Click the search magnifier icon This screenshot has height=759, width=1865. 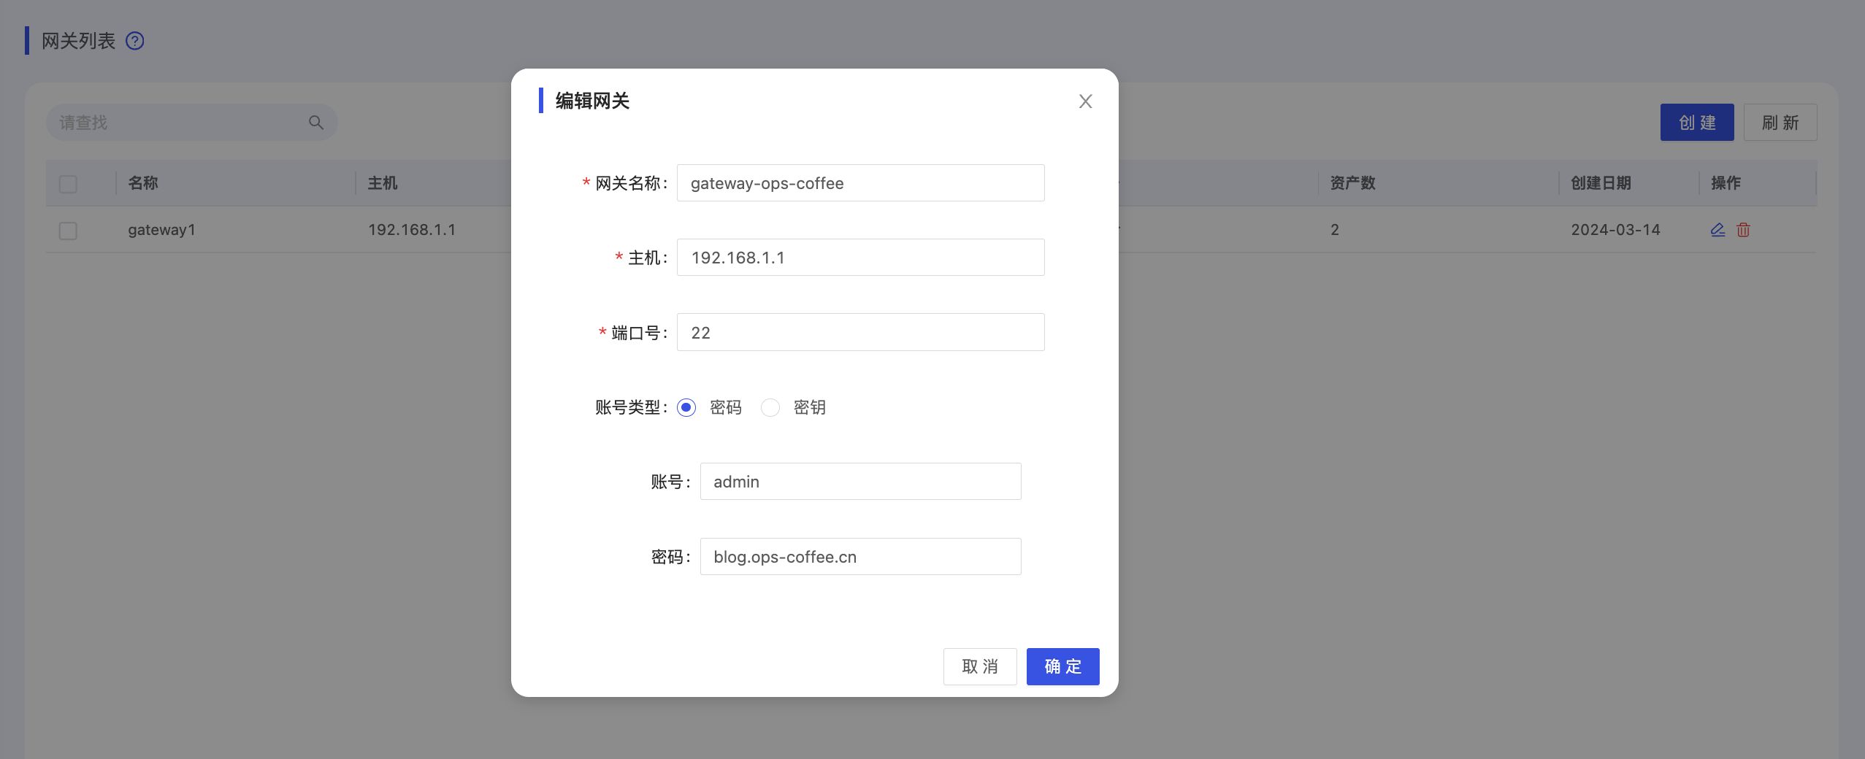click(315, 123)
